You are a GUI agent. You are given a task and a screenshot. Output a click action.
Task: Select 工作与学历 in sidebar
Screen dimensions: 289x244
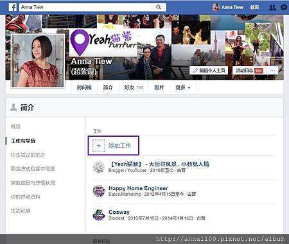click(x=23, y=141)
